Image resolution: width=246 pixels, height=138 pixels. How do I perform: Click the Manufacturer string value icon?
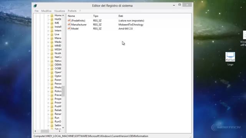coord(69,25)
